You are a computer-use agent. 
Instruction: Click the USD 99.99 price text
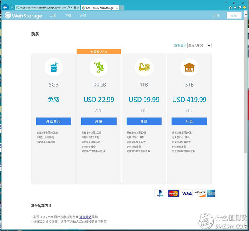(144, 100)
